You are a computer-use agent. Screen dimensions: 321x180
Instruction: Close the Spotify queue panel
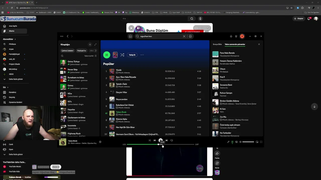click(x=259, y=44)
